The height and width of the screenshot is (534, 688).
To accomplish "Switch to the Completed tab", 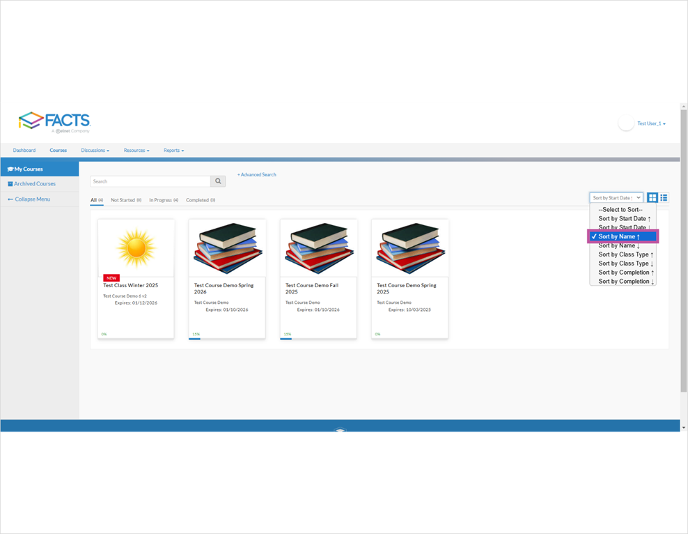I will [x=201, y=199].
